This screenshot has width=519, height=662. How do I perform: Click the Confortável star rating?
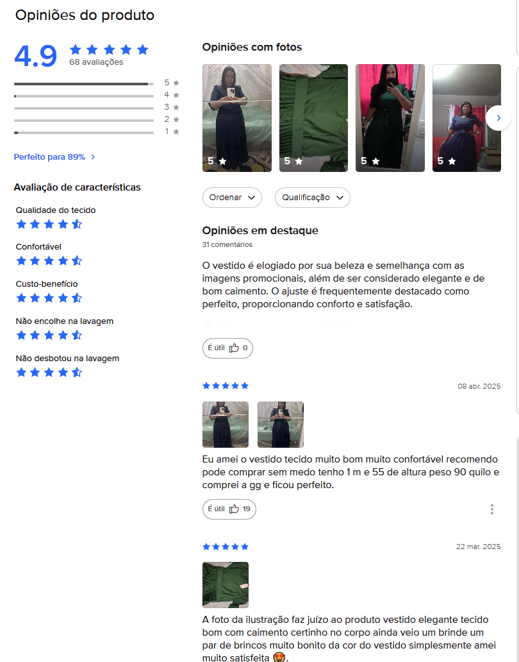[x=49, y=261]
